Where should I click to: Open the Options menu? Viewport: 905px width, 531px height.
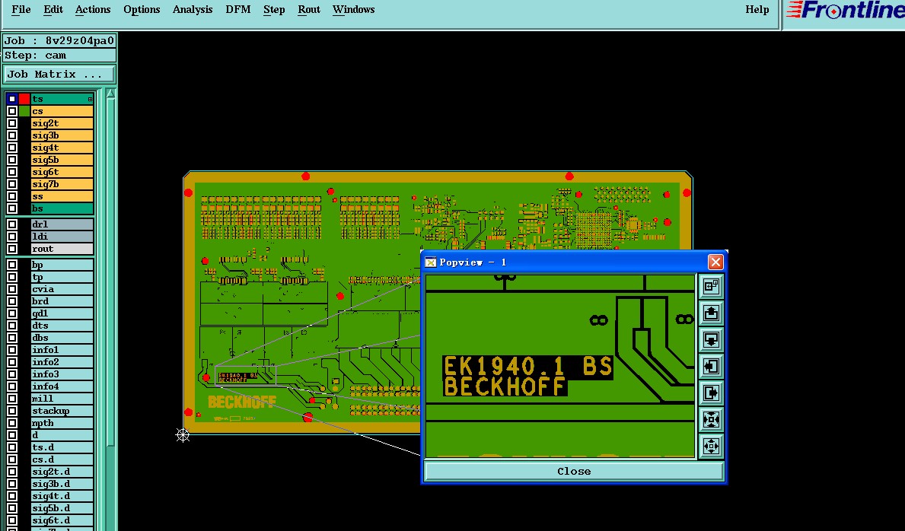pyautogui.click(x=142, y=9)
